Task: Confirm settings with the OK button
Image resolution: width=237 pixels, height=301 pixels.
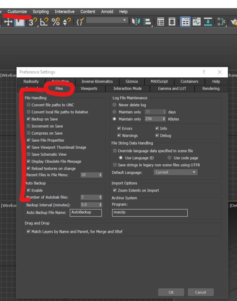Action: click(x=171, y=292)
